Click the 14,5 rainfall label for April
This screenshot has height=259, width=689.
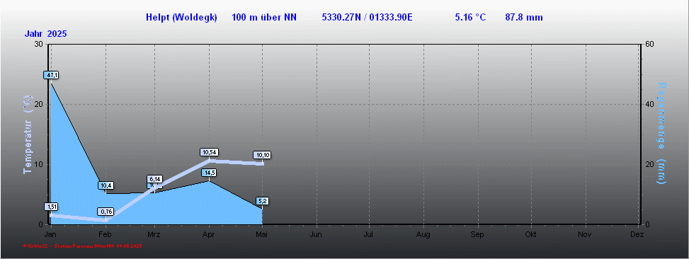[209, 173]
